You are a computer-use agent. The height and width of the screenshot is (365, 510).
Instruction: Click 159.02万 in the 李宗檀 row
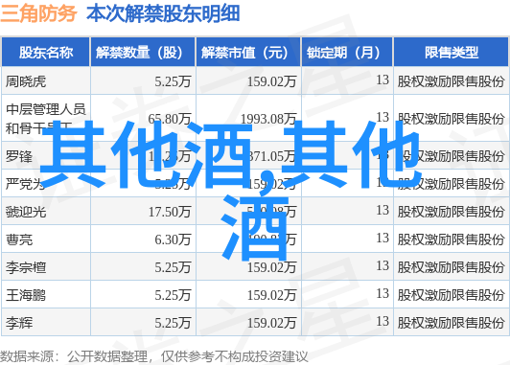coord(271,267)
